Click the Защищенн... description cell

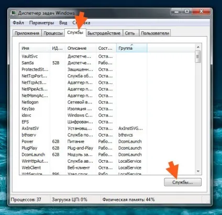point(80,70)
